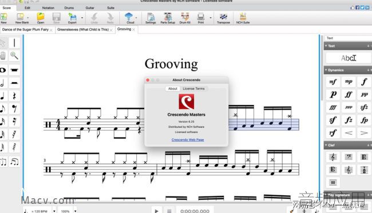This screenshot has width=372, height=213.
Task: Insert sforzando sfz dynamic
Action: pos(364,107)
